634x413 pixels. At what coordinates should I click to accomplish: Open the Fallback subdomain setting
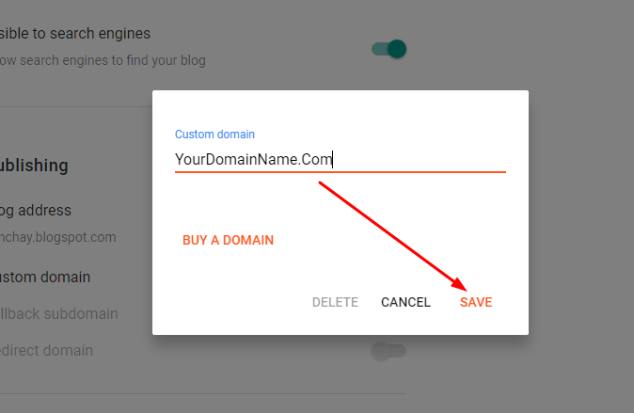point(58,313)
